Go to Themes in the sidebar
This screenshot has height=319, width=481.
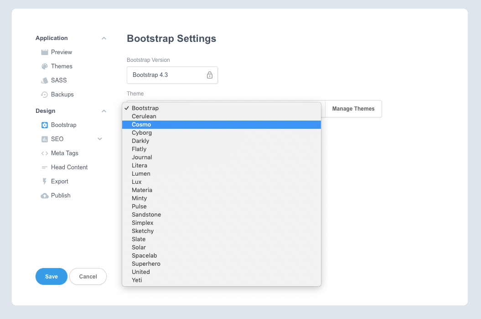(x=62, y=66)
